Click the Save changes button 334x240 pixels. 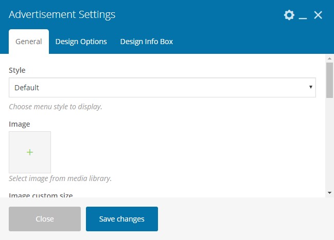pos(122,219)
